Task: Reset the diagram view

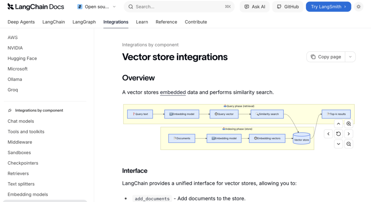Action: 338,134
